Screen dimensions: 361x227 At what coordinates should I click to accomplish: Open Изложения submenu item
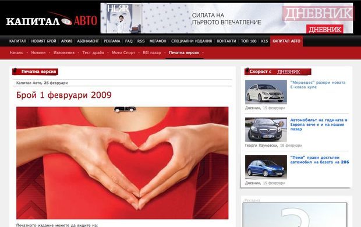64,52
